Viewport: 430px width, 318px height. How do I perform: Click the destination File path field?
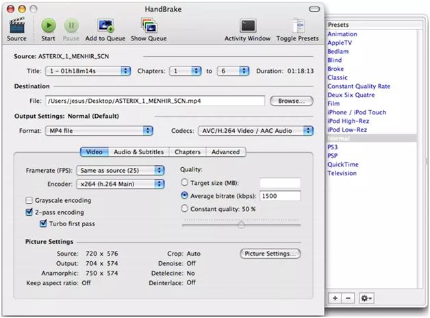click(x=155, y=101)
